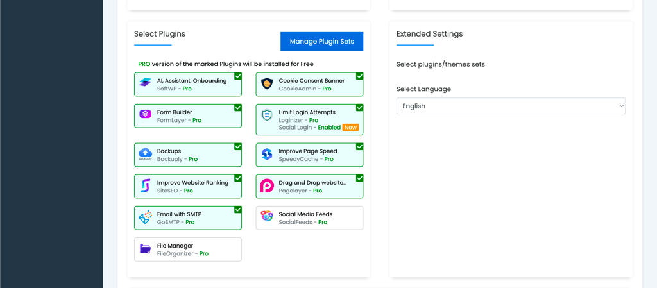Click the CookieAdmin - Pro label
Screen dimensions: 657x288
(x=305, y=89)
